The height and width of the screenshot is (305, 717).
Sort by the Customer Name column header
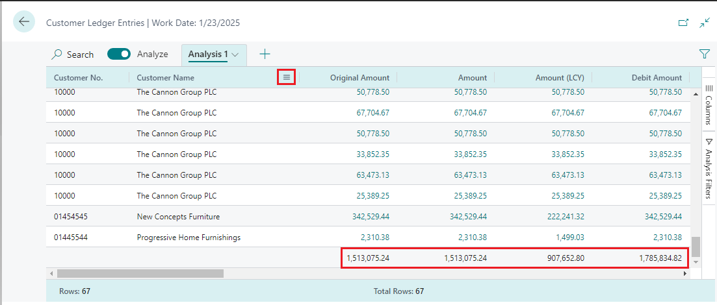pos(166,78)
